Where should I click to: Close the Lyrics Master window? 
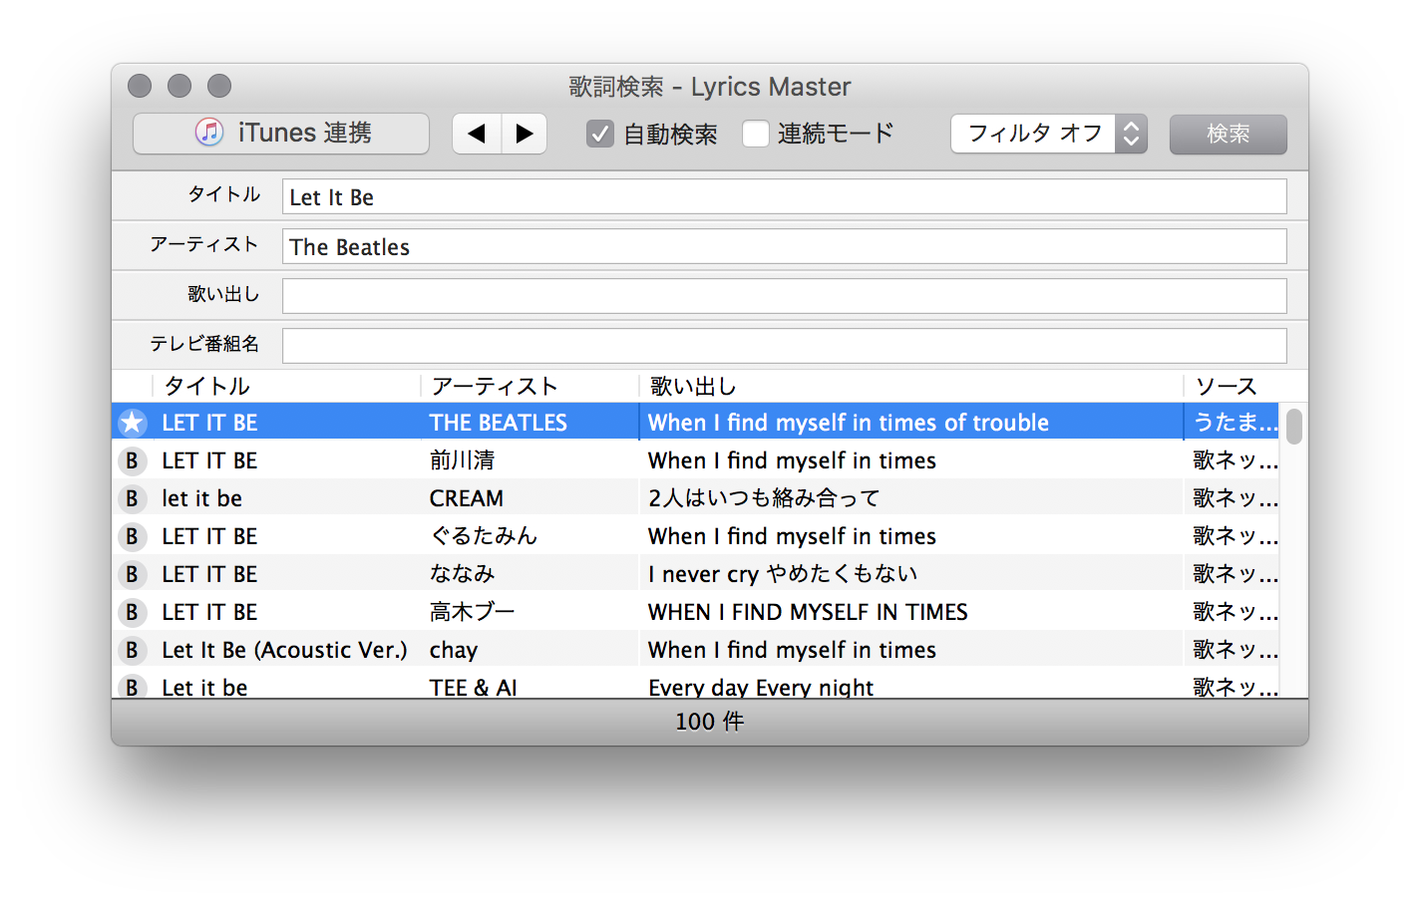tap(140, 86)
